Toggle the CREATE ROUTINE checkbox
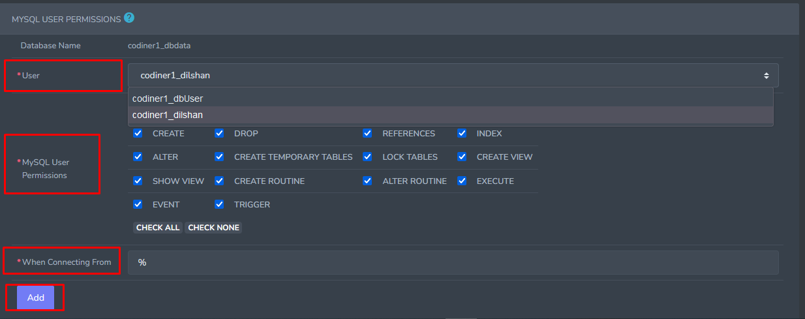805x319 pixels. pyautogui.click(x=220, y=181)
